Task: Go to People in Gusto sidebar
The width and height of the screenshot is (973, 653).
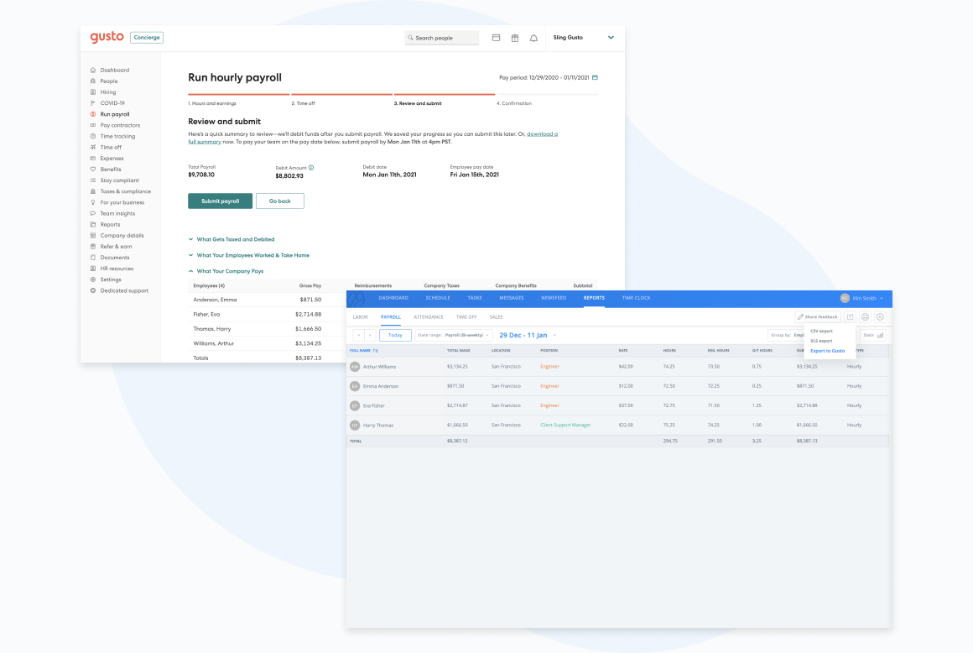Action: coord(108,81)
